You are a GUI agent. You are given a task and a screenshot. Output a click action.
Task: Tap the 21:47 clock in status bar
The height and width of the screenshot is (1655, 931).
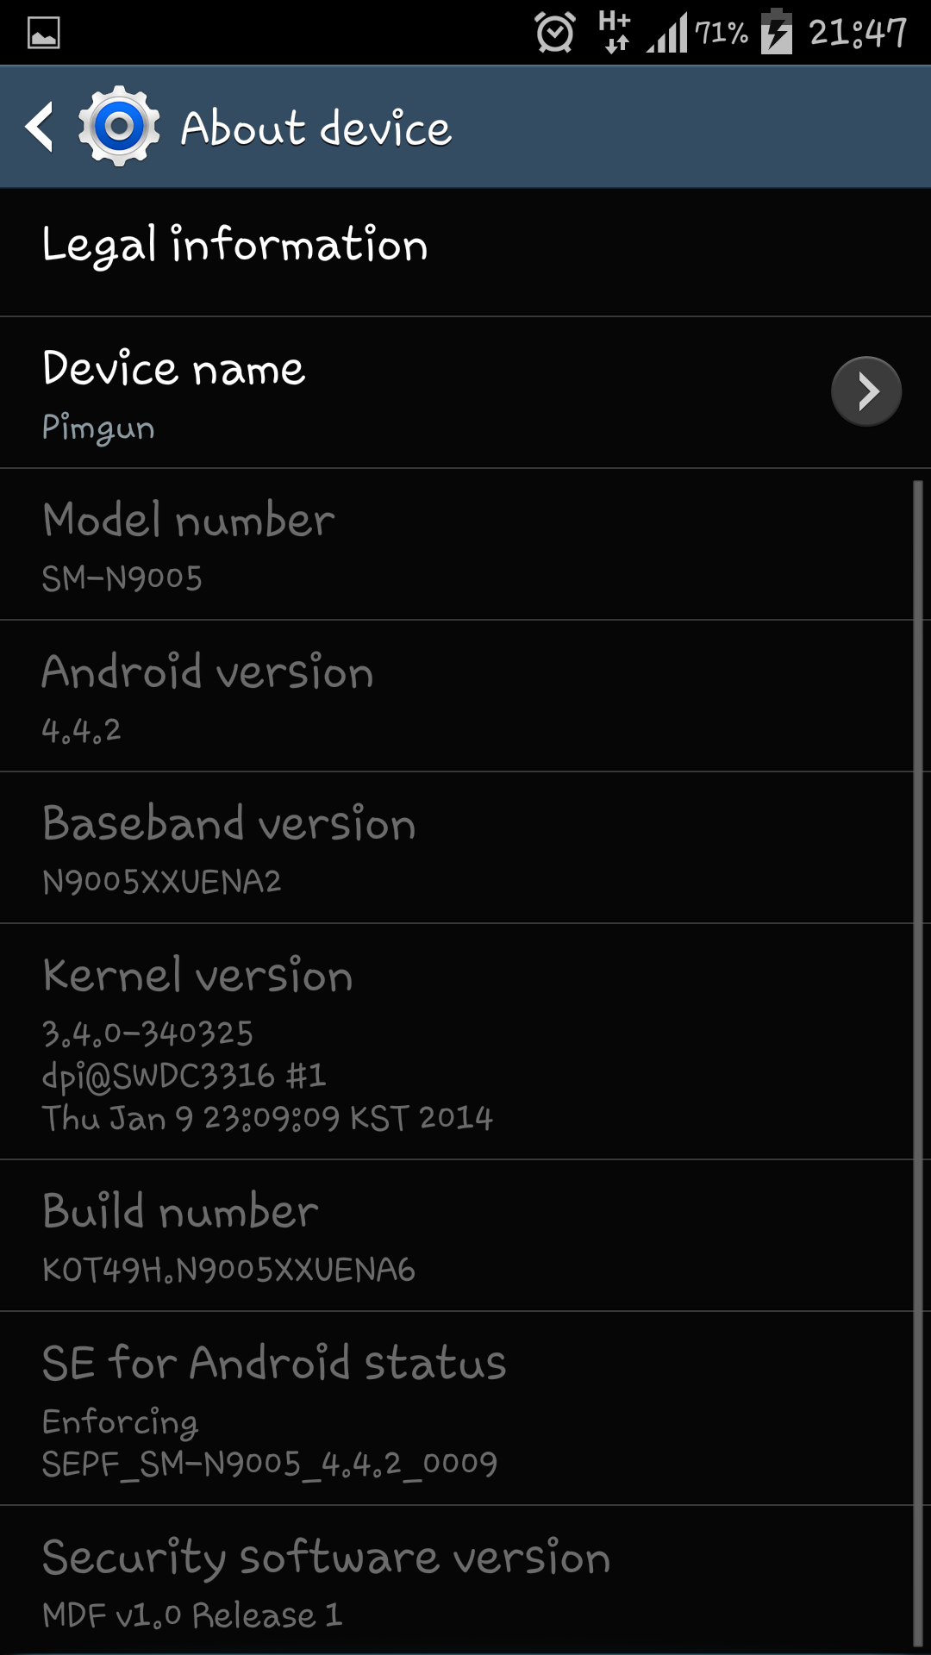click(858, 33)
